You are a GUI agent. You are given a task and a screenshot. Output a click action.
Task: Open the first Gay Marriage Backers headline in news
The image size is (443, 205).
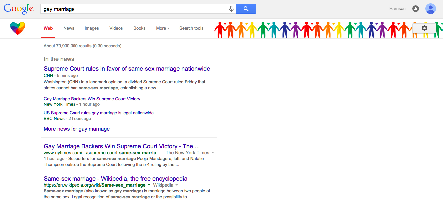tap(92, 99)
